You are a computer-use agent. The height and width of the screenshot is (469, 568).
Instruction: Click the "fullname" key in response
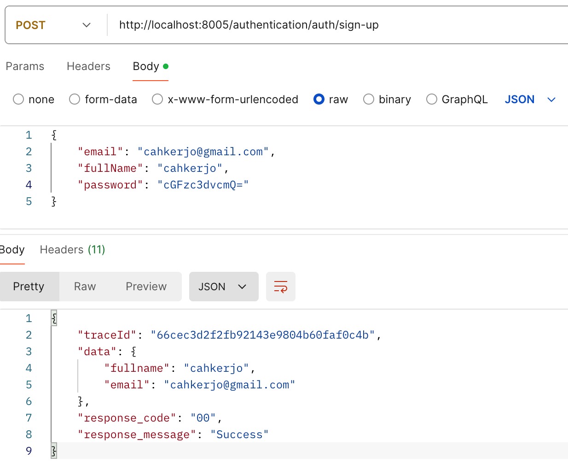coord(137,369)
